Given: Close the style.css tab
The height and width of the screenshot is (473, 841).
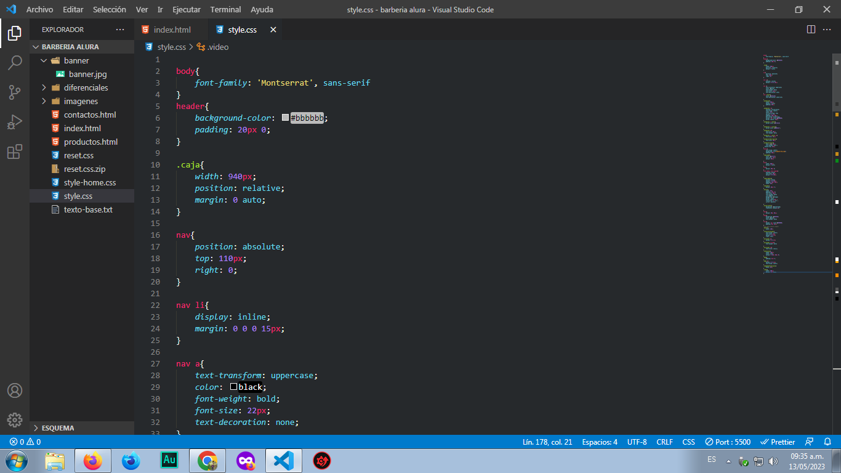Looking at the screenshot, I should tap(273, 30).
